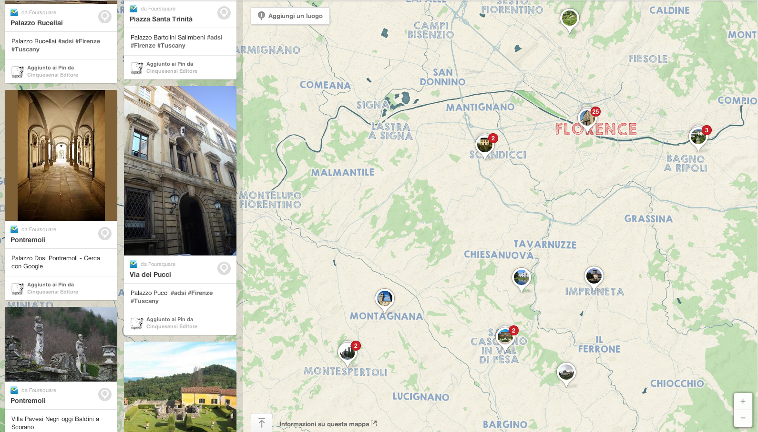Click the Impruneta map pin
The image size is (758, 432).
594,276
